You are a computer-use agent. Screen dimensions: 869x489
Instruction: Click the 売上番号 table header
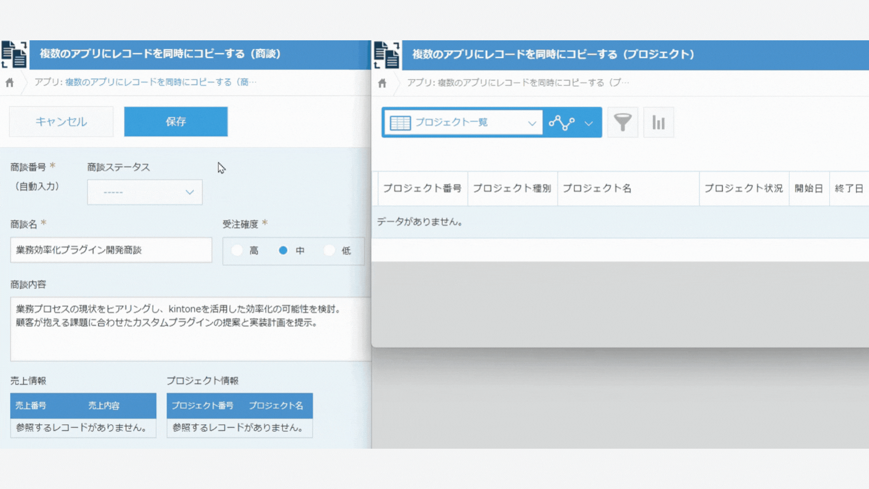click(31, 406)
